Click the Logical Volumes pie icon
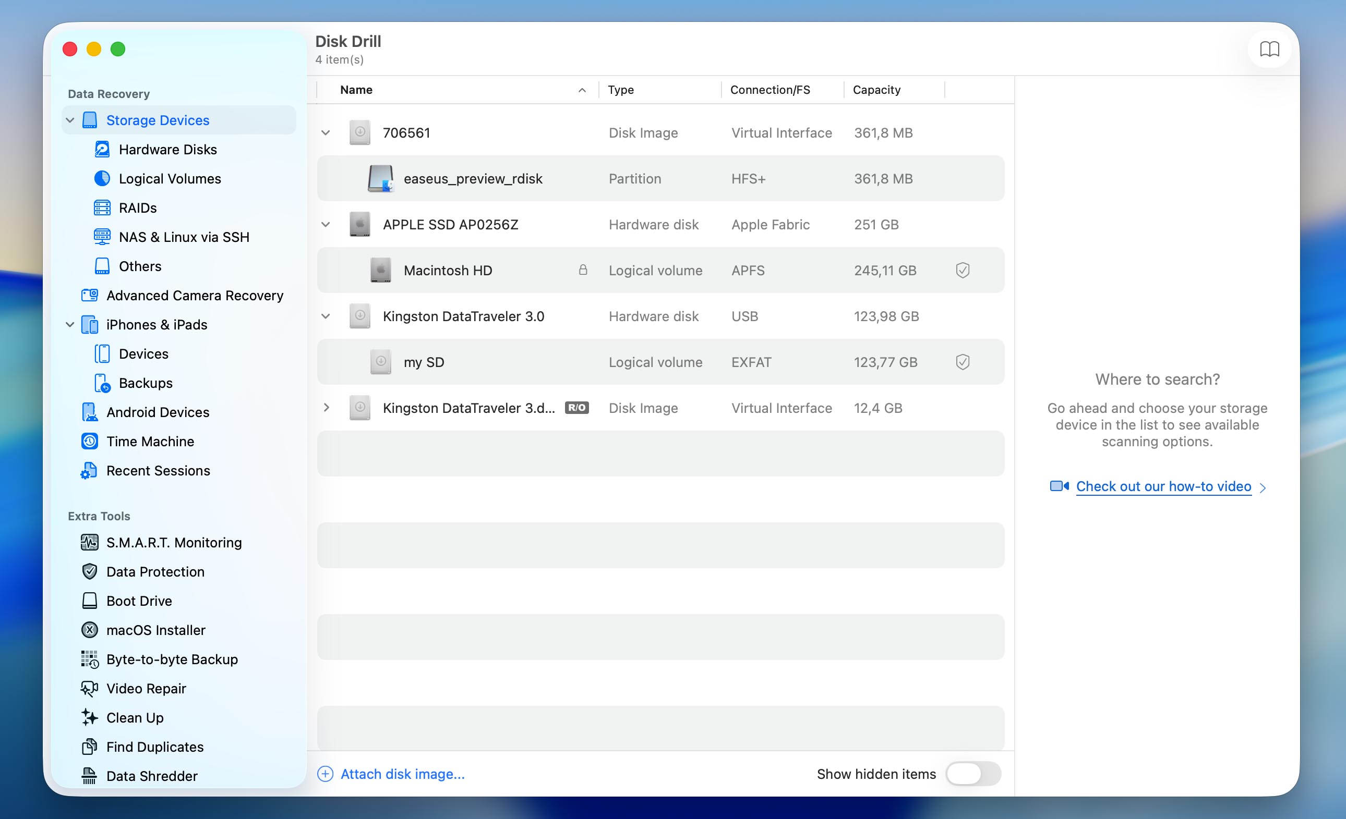Screen dimensions: 1346x819 click(102, 178)
